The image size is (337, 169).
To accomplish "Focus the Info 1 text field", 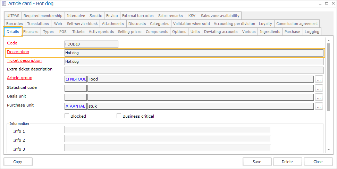I will pos(167,130).
